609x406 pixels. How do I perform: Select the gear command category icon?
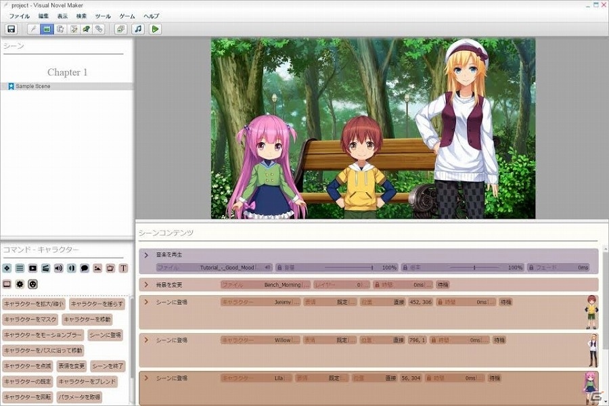point(20,284)
